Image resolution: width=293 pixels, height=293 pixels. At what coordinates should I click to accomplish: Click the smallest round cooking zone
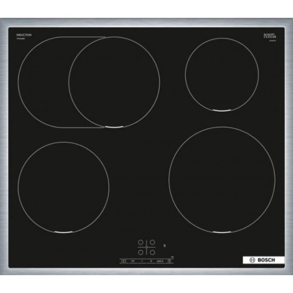222,75
